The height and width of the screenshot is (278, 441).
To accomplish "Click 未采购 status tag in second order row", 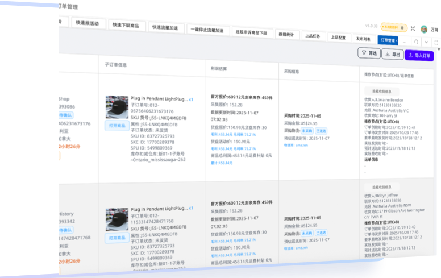I will coord(307,233).
